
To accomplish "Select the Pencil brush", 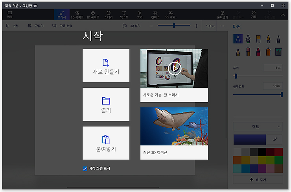I will point(238,52).
